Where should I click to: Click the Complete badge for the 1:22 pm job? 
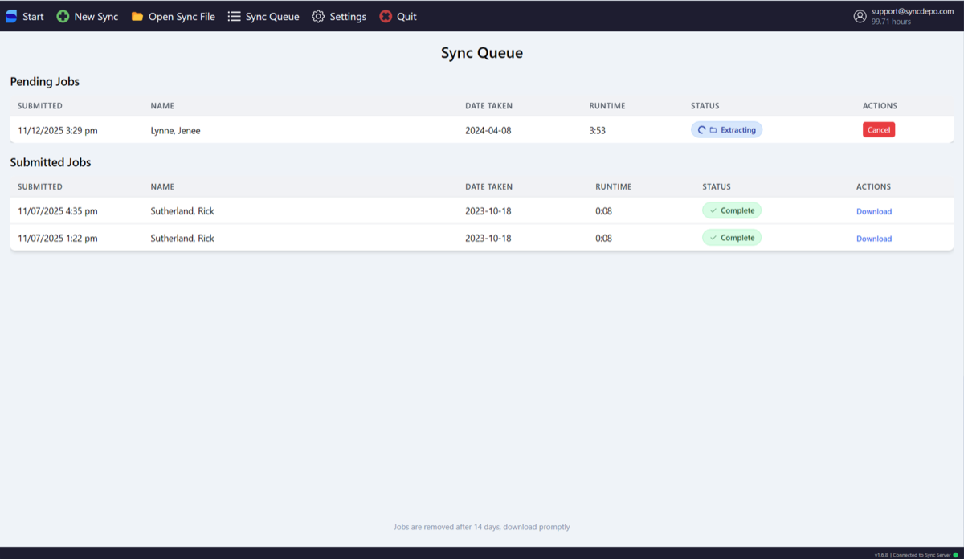coord(731,237)
